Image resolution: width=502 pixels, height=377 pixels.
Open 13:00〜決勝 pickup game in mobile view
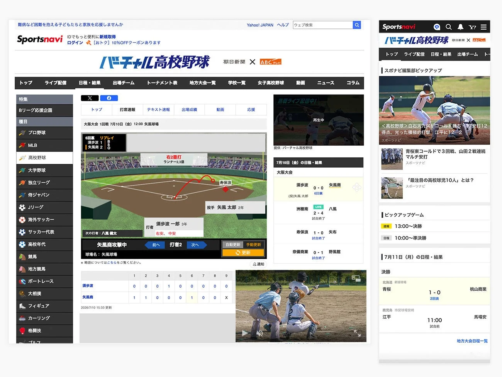point(434,226)
